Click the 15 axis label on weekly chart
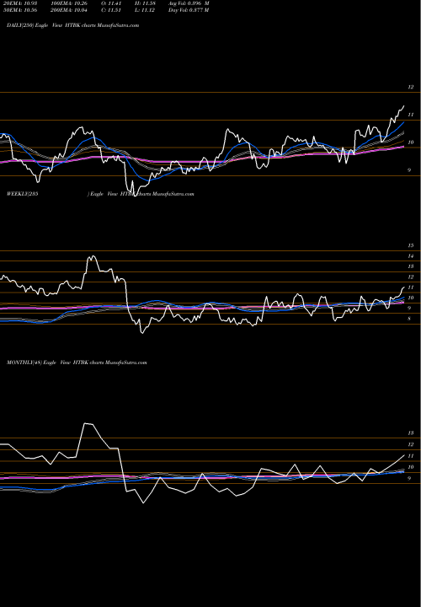421x607 pixels. (x=411, y=245)
